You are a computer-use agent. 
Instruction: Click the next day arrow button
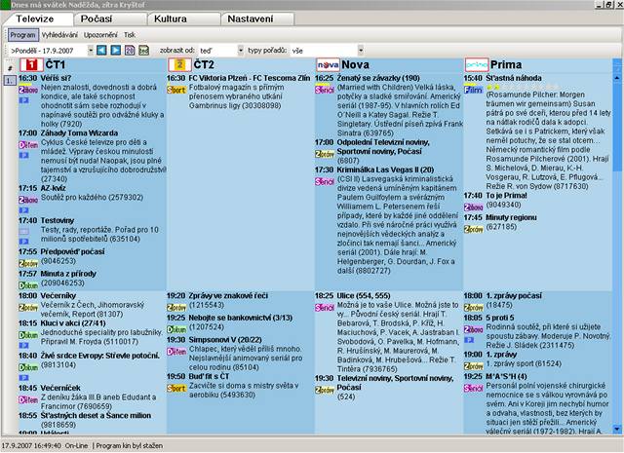(x=115, y=50)
